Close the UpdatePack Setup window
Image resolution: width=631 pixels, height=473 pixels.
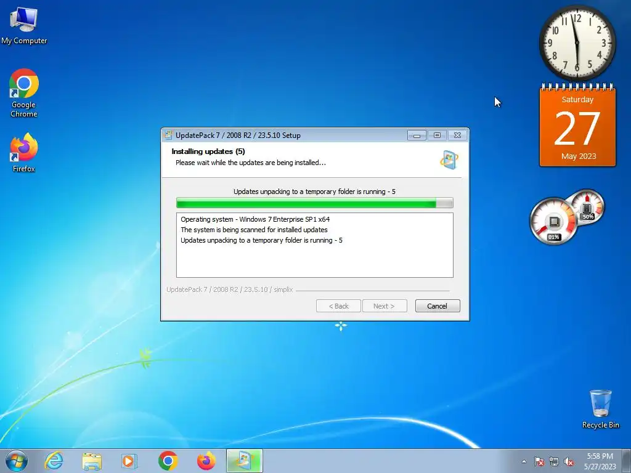point(458,135)
